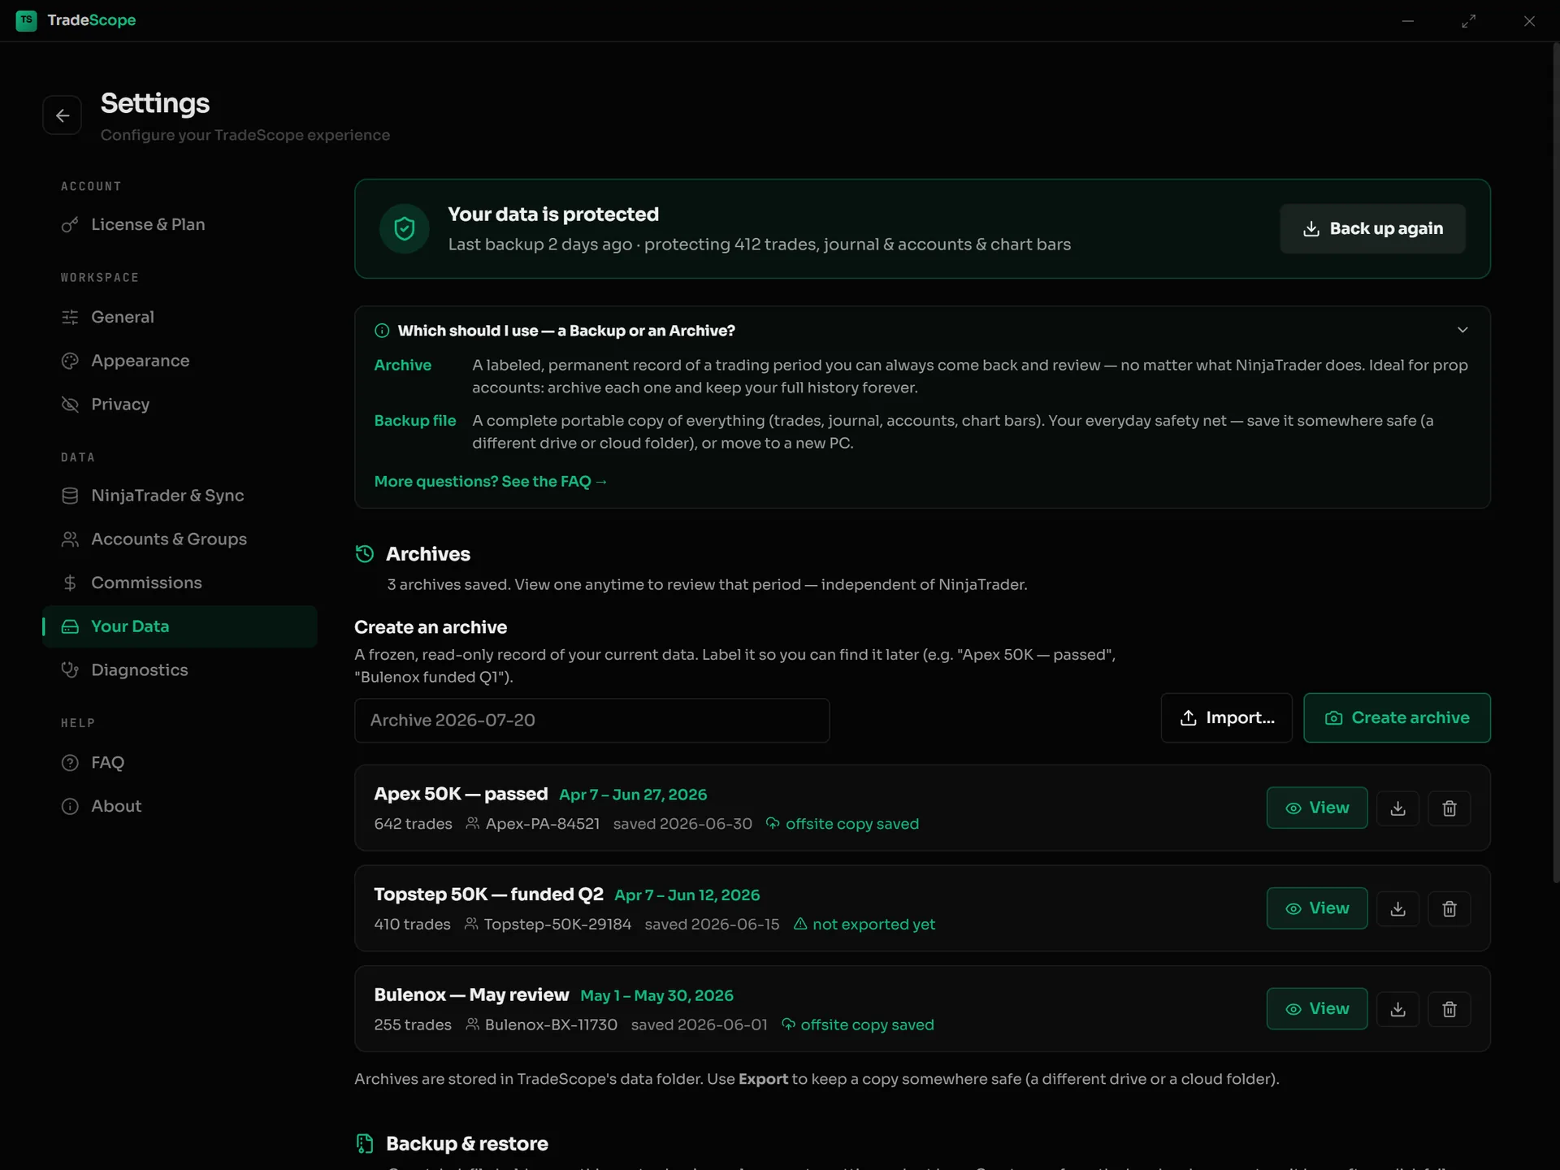
Task: Click the Apex-PA-84521 account label
Action: pos(533,824)
